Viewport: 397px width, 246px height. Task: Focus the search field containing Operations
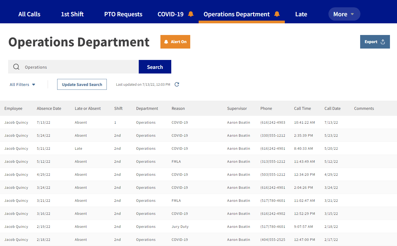tap(79, 67)
